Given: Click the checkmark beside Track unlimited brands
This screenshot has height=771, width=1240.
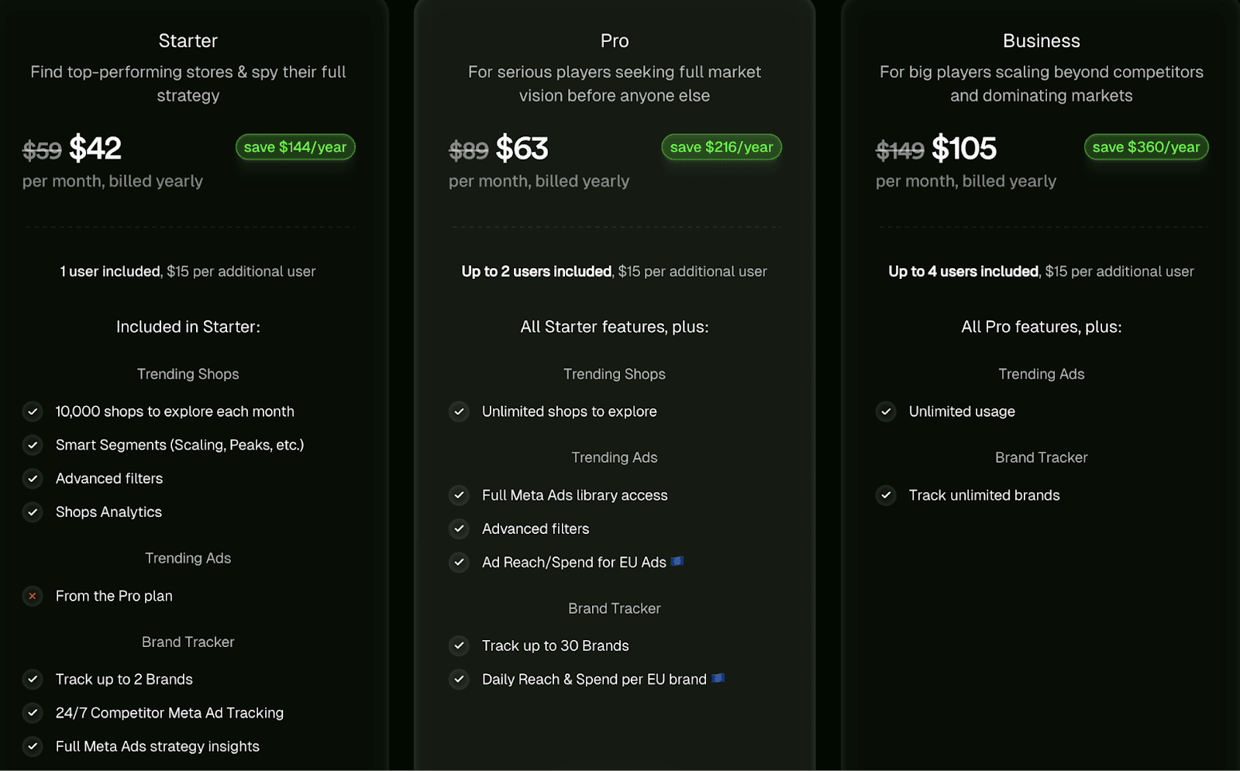Looking at the screenshot, I should (x=885, y=495).
